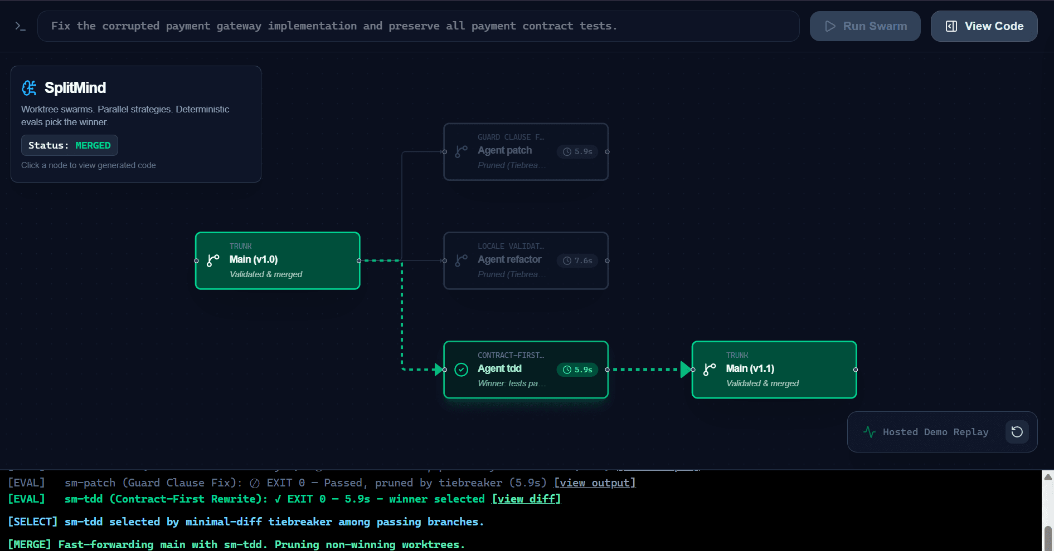Click the branch icon on Main (v1.0)
The width and height of the screenshot is (1054, 551).
tap(213, 260)
